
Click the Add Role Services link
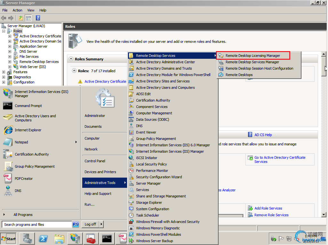coord(268,208)
